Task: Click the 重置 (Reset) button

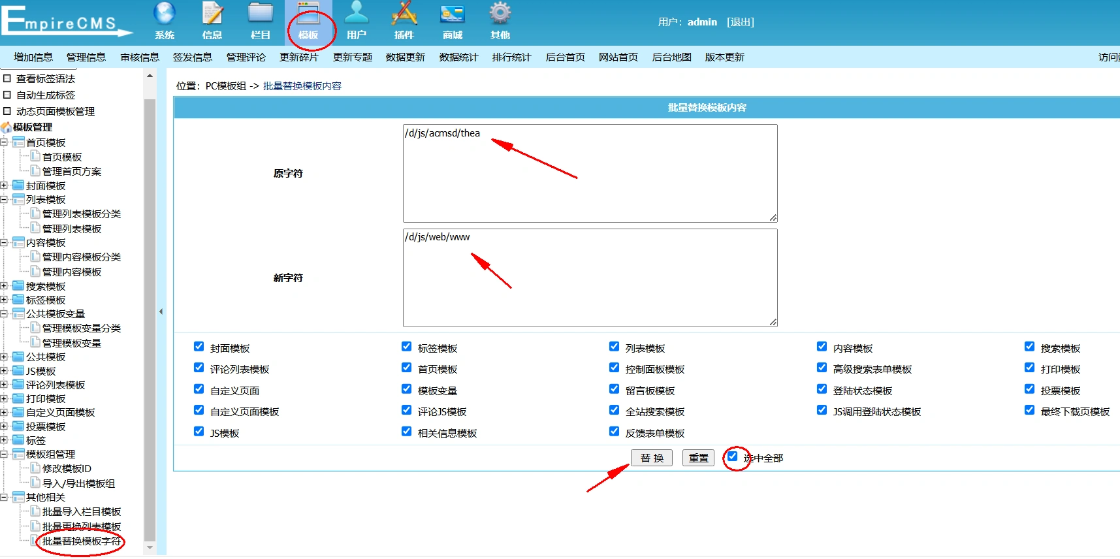Action: [x=699, y=458]
